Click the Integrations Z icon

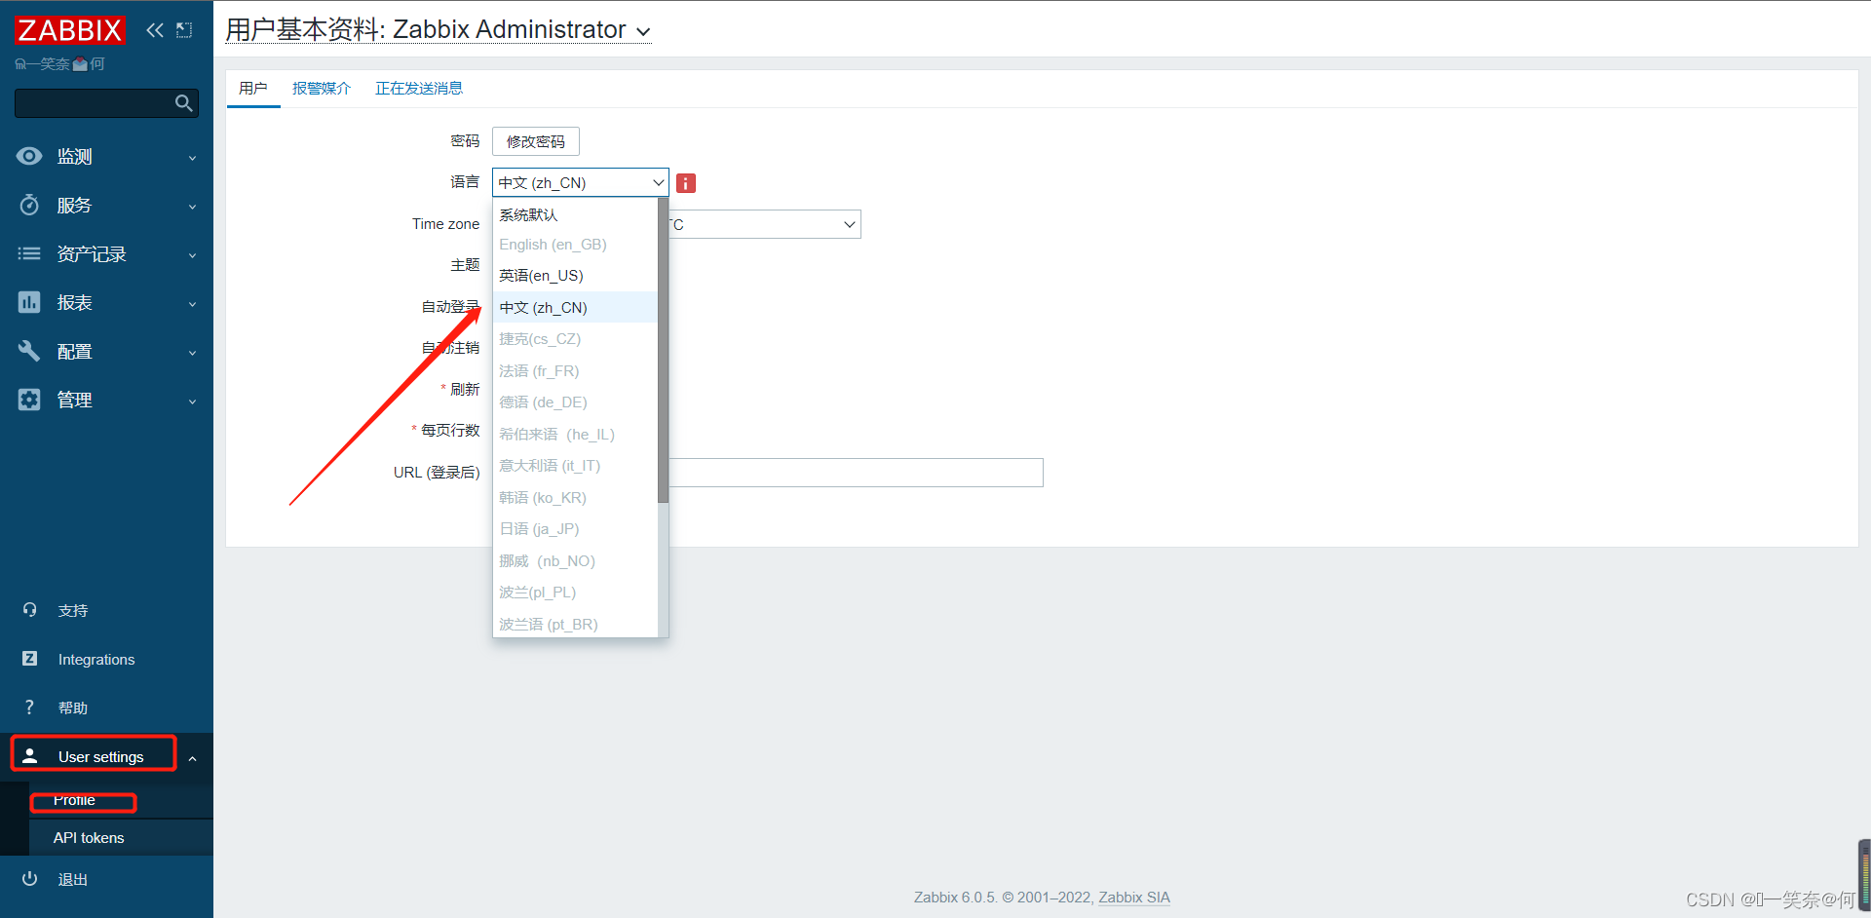[x=29, y=659]
